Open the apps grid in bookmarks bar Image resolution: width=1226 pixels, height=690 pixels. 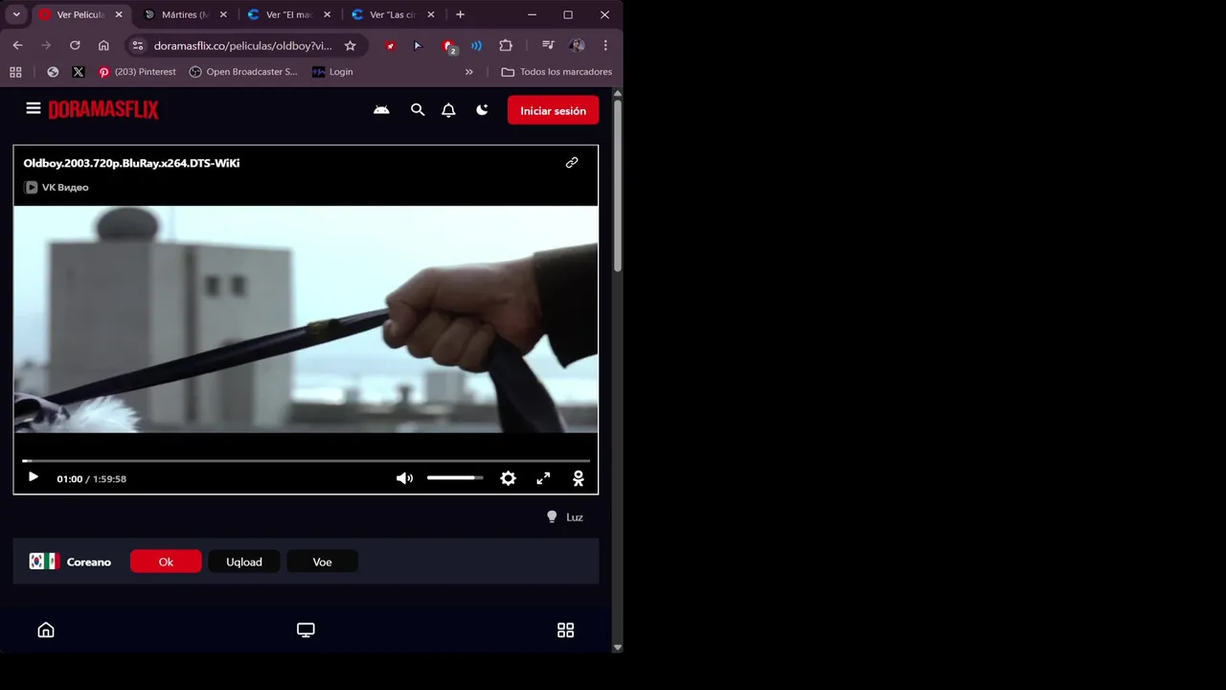15,72
